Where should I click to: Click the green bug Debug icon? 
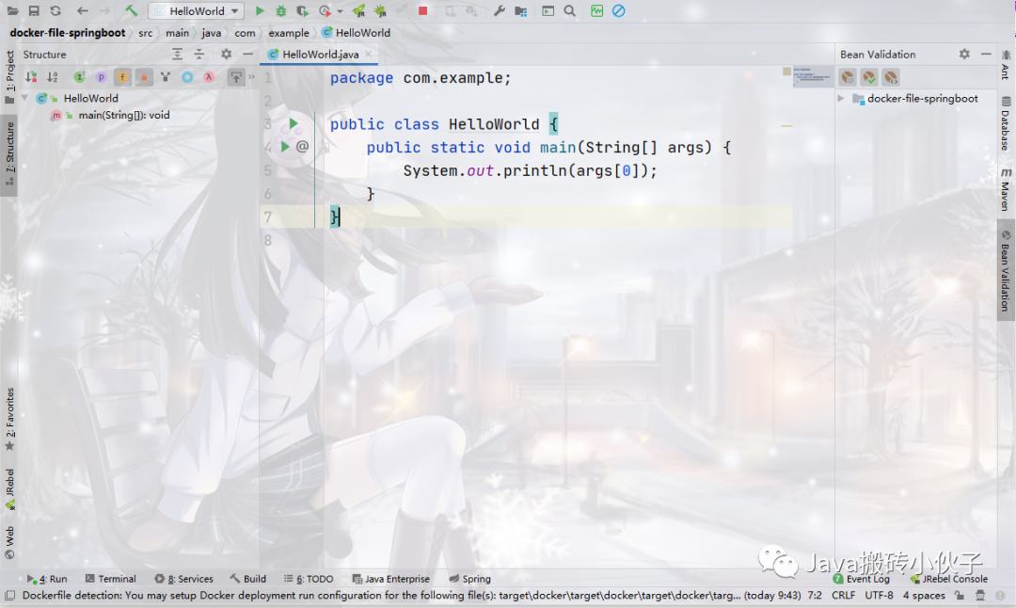[x=280, y=11]
